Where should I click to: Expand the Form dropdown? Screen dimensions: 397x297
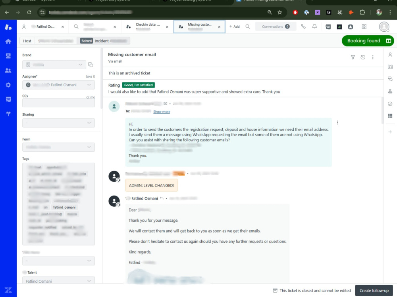[x=58, y=147]
